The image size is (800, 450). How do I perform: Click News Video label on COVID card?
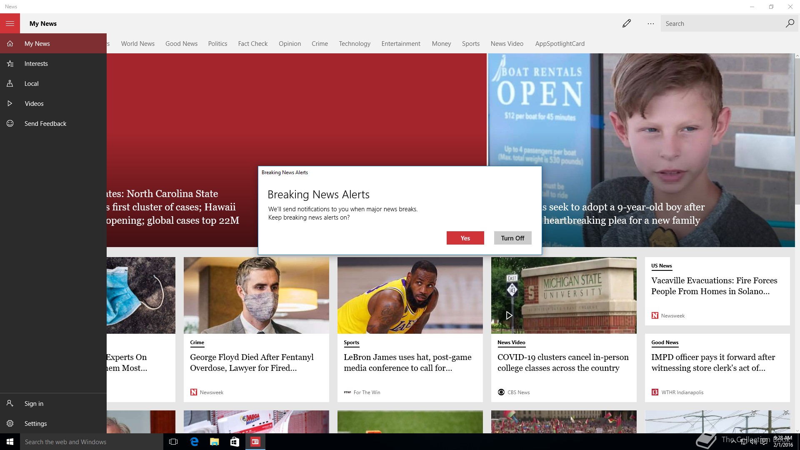(511, 342)
